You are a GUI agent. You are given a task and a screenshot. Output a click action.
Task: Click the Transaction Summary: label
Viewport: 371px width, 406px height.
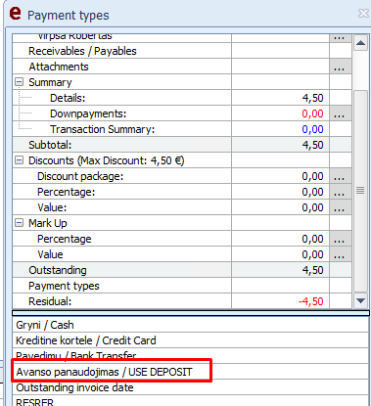pos(102,129)
